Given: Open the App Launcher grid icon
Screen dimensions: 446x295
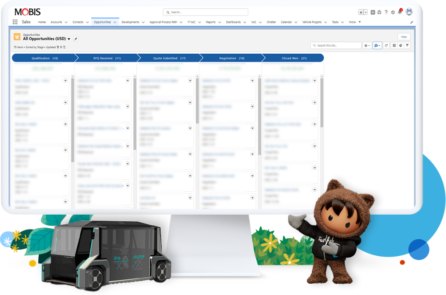Looking at the screenshot, I should (15, 22).
